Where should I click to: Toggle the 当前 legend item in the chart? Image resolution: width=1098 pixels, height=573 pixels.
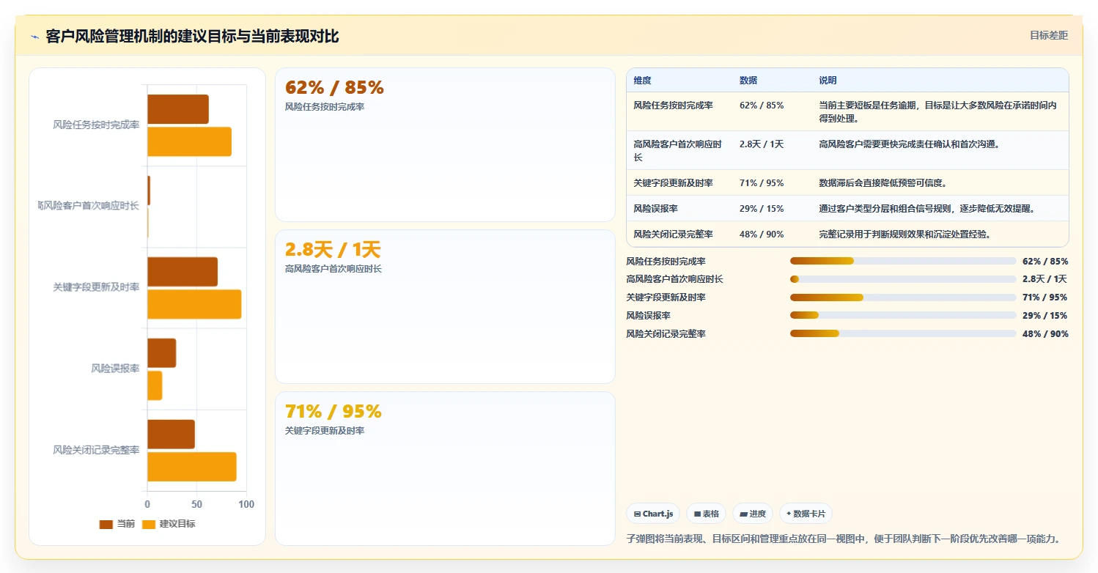(x=117, y=524)
